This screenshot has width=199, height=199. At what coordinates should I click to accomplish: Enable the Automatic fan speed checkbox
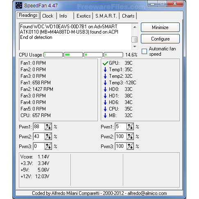point(144,52)
